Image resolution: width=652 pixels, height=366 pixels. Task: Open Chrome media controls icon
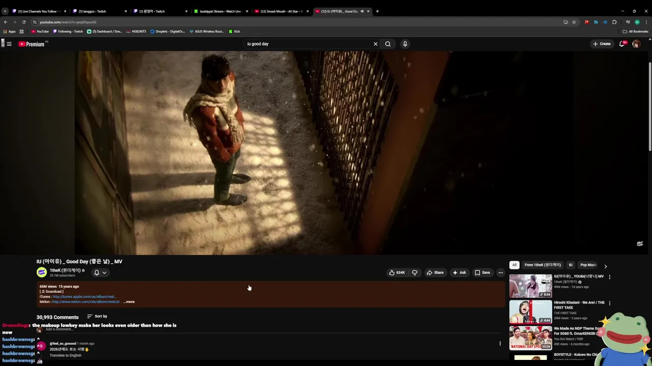(x=628, y=22)
